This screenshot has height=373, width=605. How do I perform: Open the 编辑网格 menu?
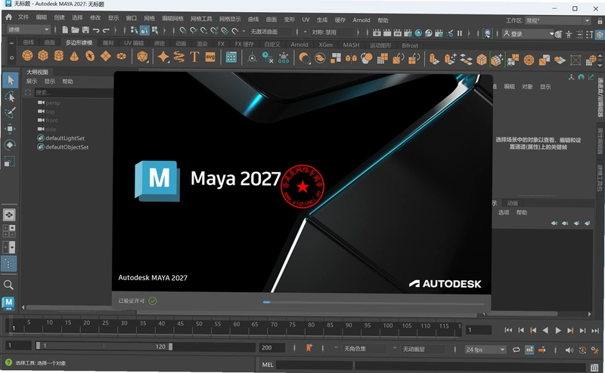click(172, 18)
